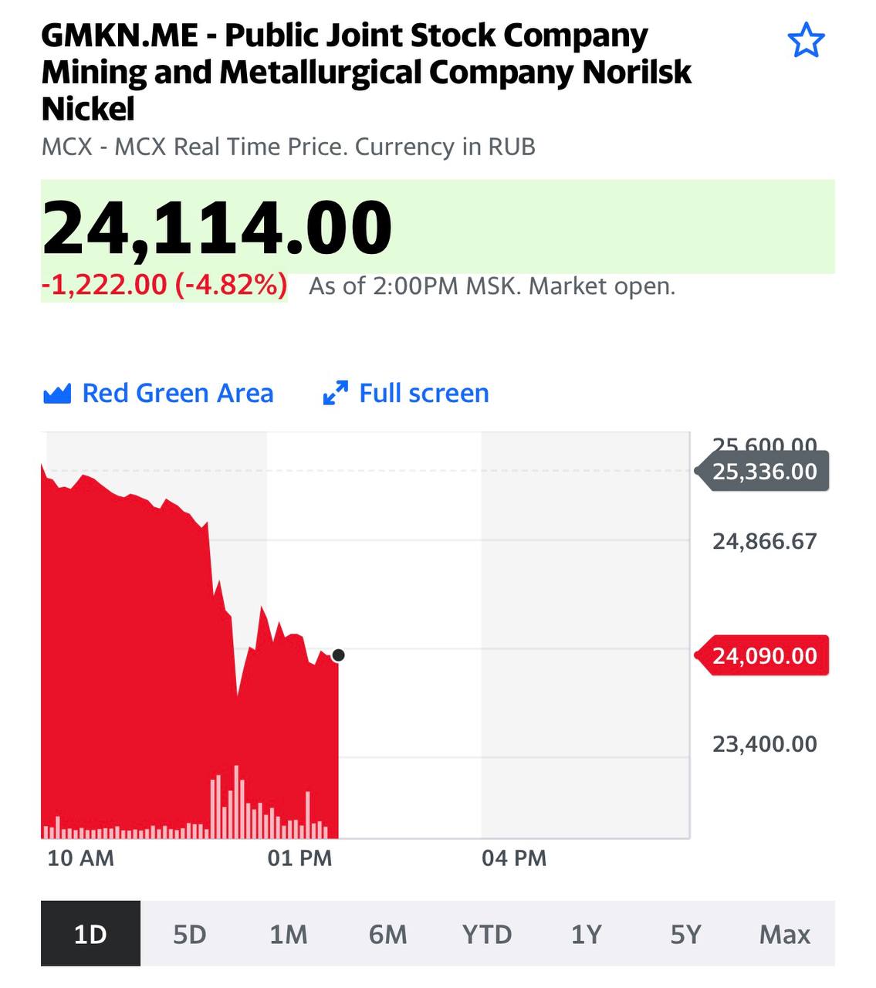Click the 24,114.00 main price figure
Screen dimensions: 876x988
217,227
